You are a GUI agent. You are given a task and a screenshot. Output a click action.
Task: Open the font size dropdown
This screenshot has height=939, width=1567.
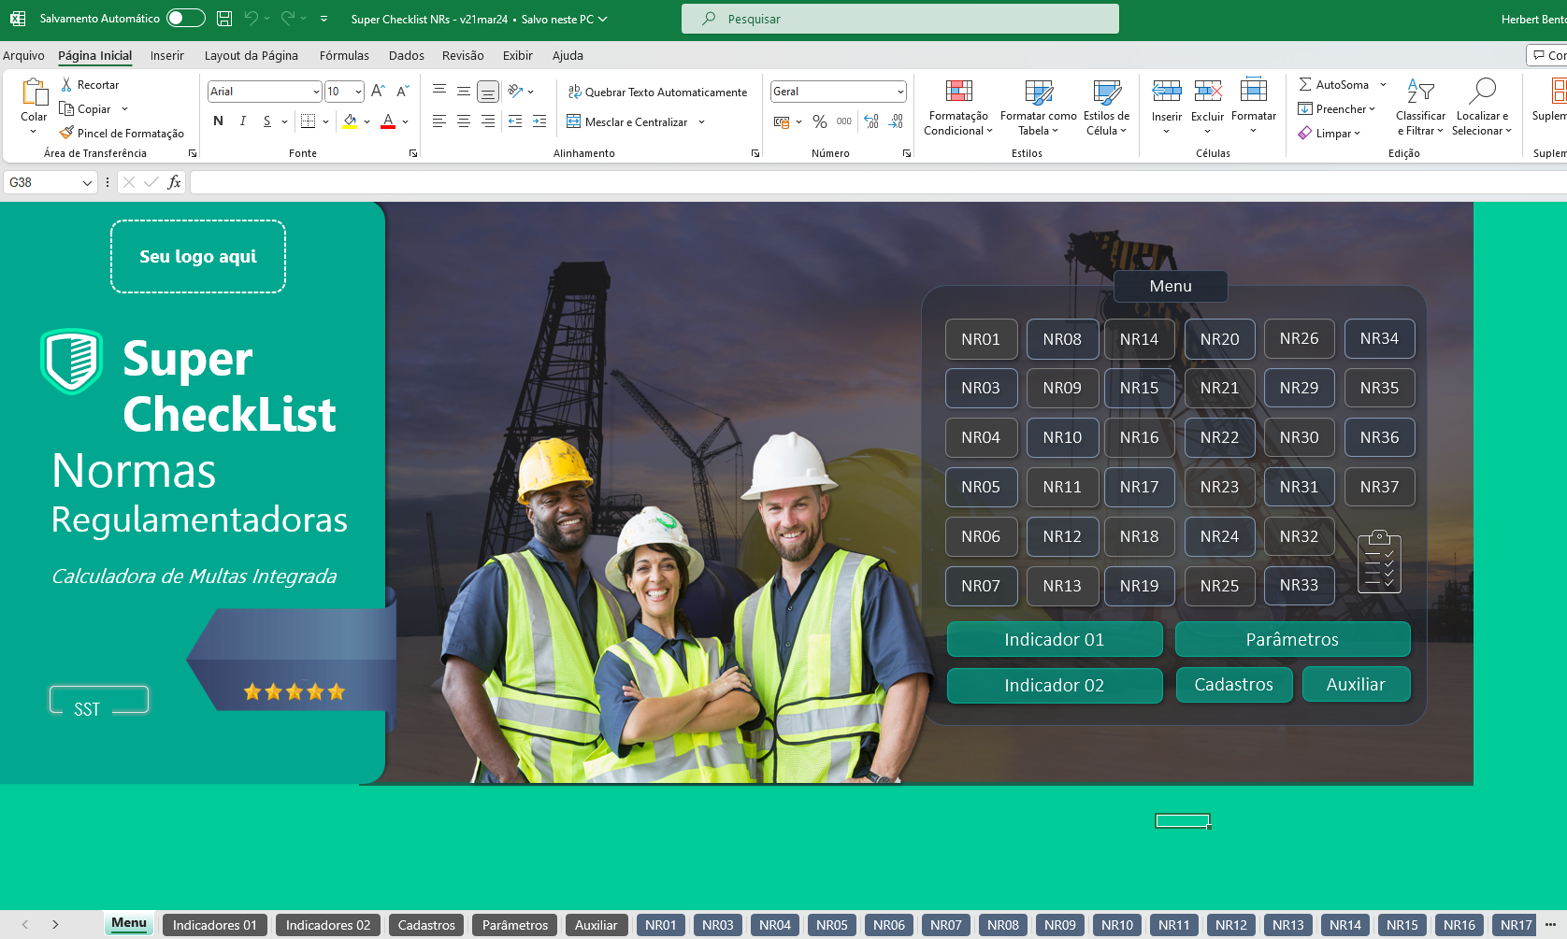(x=358, y=92)
